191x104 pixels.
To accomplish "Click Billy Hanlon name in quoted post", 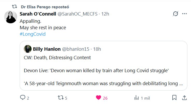I will pyautogui.click(x=47, y=49).
